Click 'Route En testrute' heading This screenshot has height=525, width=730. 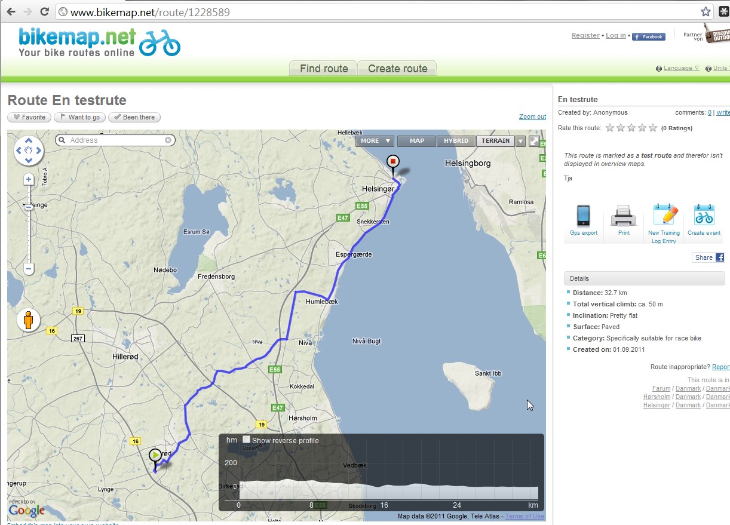pos(67,100)
